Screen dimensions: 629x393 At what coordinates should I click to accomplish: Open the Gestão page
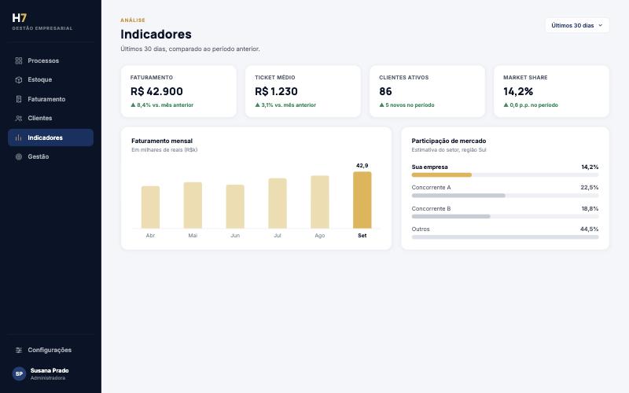(x=50, y=156)
